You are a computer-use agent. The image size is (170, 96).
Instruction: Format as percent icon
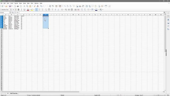(x=66, y=10)
